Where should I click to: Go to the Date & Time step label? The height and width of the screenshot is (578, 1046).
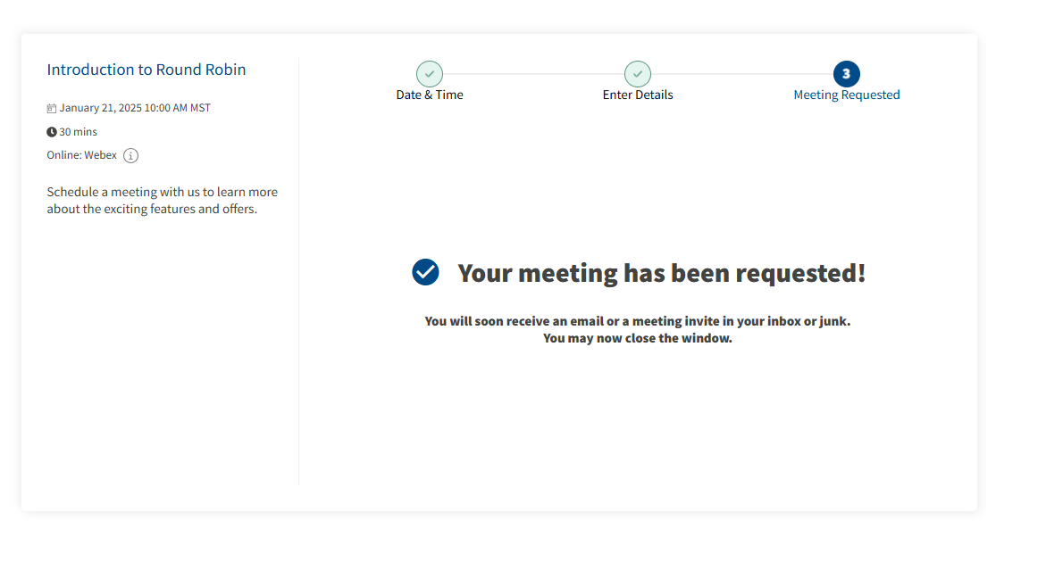pos(430,95)
